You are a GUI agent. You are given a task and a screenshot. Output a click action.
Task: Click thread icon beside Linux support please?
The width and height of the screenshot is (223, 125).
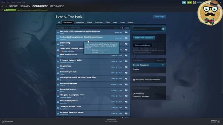(x=58, y=102)
